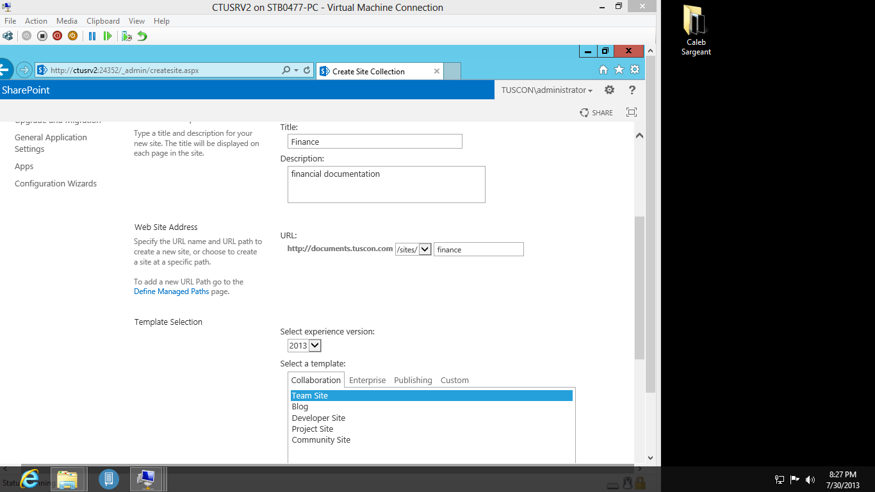Go back in Internet Explorer
Image resolution: width=875 pixels, height=492 pixels.
click(x=5, y=70)
